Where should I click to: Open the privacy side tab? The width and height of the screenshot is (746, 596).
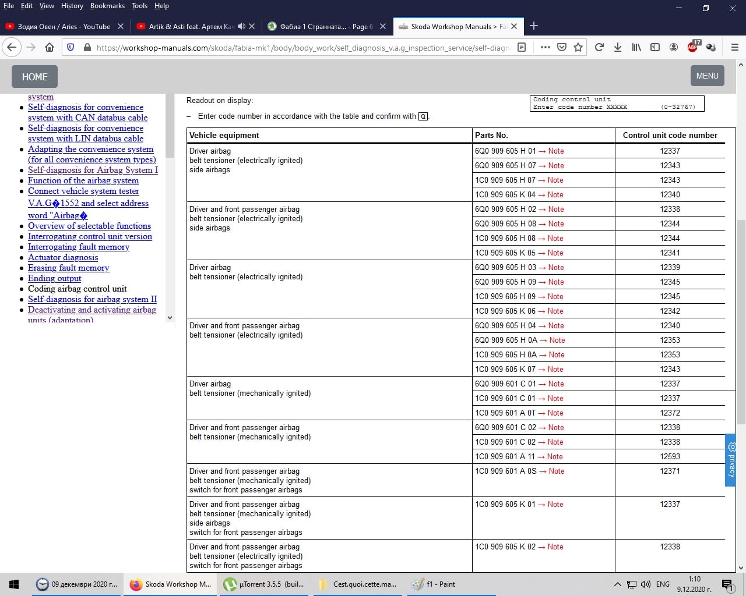point(732,460)
